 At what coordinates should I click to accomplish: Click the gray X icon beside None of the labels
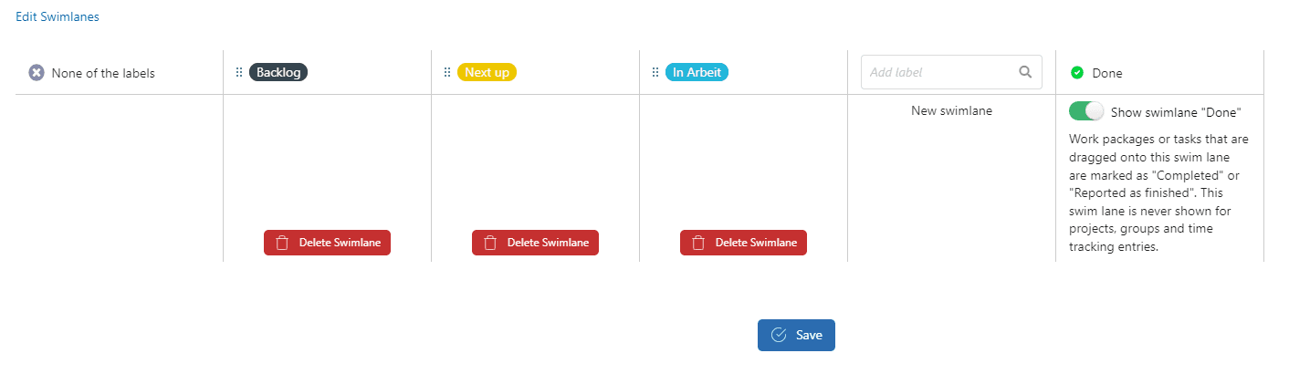click(37, 73)
